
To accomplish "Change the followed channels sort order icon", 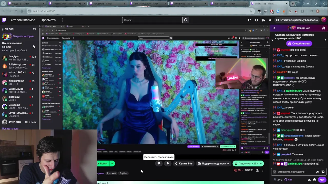I will (34, 47).
